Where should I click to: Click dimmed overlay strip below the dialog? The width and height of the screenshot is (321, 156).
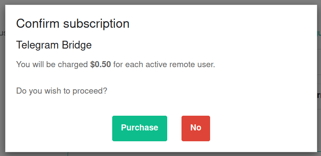point(160,154)
